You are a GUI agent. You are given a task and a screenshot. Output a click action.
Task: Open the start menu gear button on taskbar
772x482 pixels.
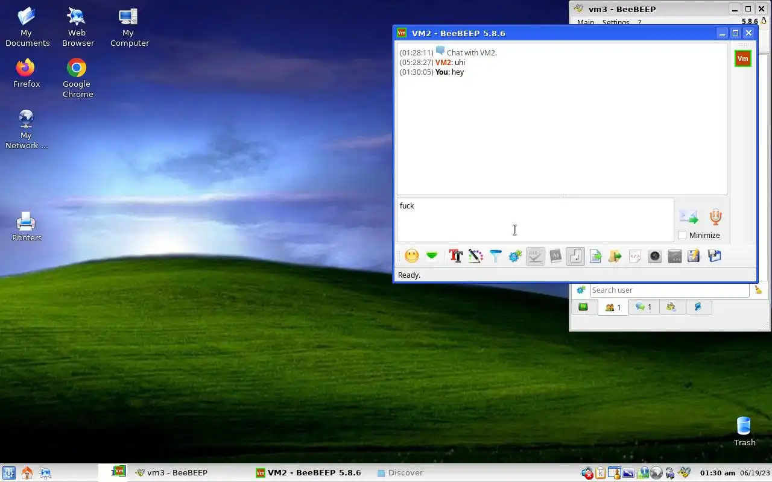pyautogui.click(x=8, y=473)
